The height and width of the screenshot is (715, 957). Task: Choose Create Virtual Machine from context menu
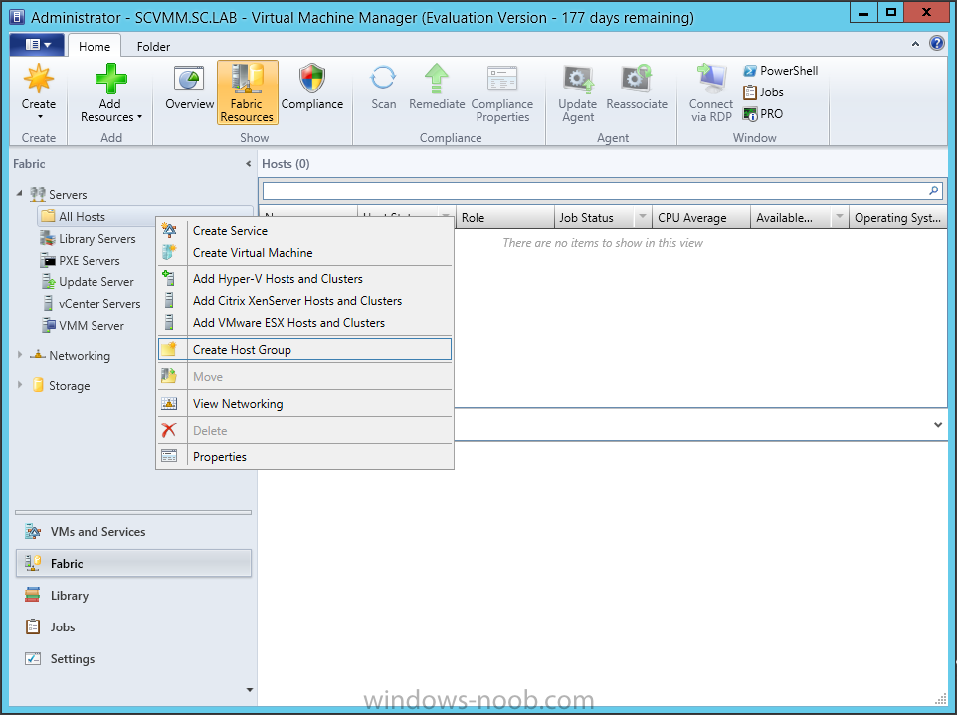(x=304, y=253)
